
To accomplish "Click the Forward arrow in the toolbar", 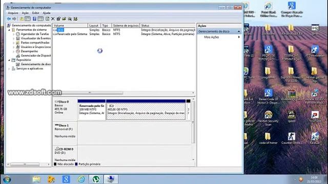I will coord(14,19).
